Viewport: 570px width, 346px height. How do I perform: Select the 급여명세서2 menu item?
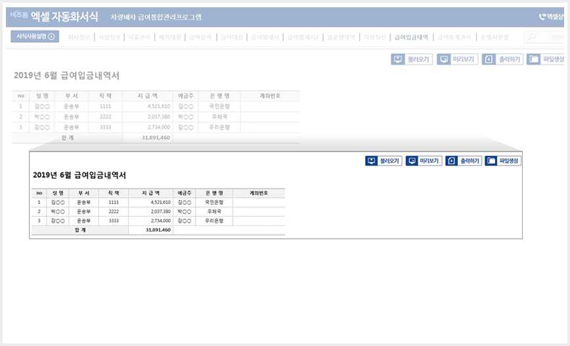(303, 37)
